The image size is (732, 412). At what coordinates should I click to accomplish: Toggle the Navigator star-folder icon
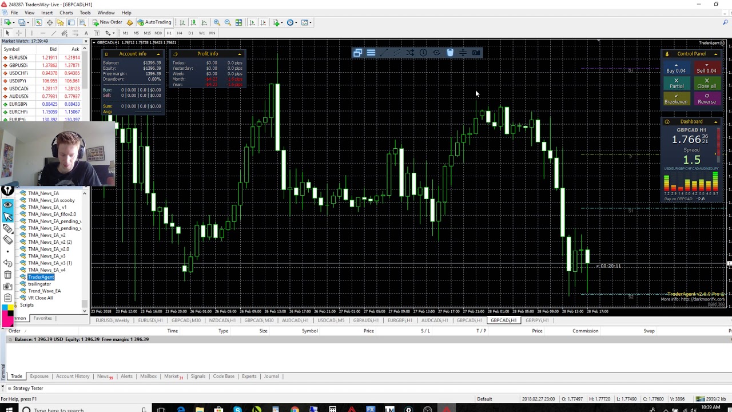point(60,22)
